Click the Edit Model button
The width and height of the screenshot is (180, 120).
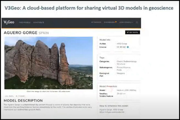[132, 32]
